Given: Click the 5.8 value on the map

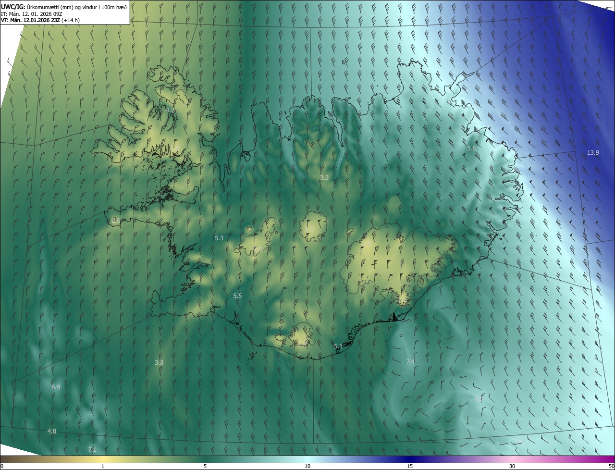Looking at the screenshot, I should [x=471, y=148].
